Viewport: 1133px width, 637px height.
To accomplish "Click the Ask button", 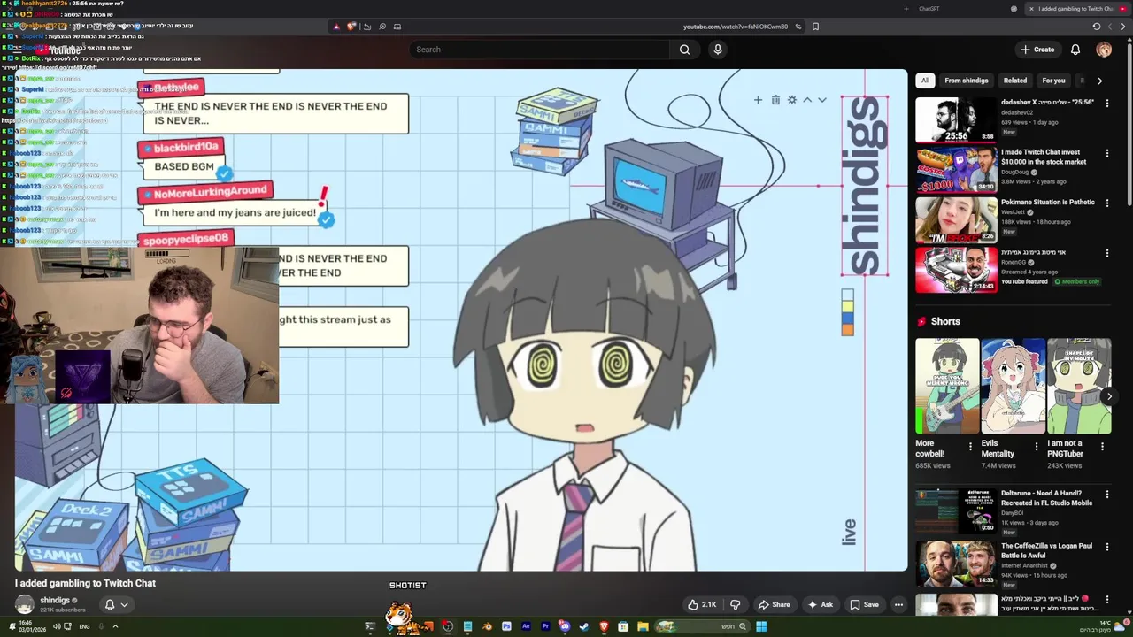I will pyautogui.click(x=820, y=604).
